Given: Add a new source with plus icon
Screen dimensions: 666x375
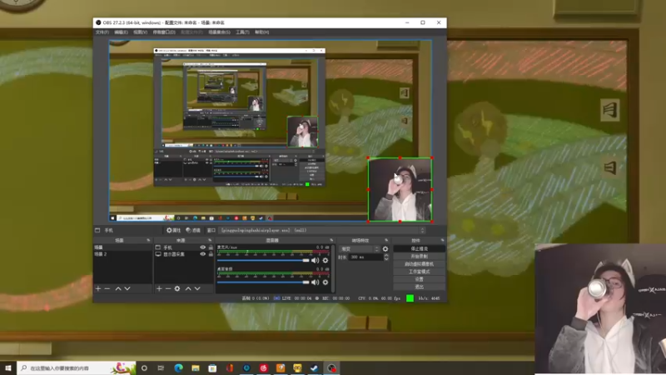Looking at the screenshot, I should pyautogui.click(x=159, y=288).
